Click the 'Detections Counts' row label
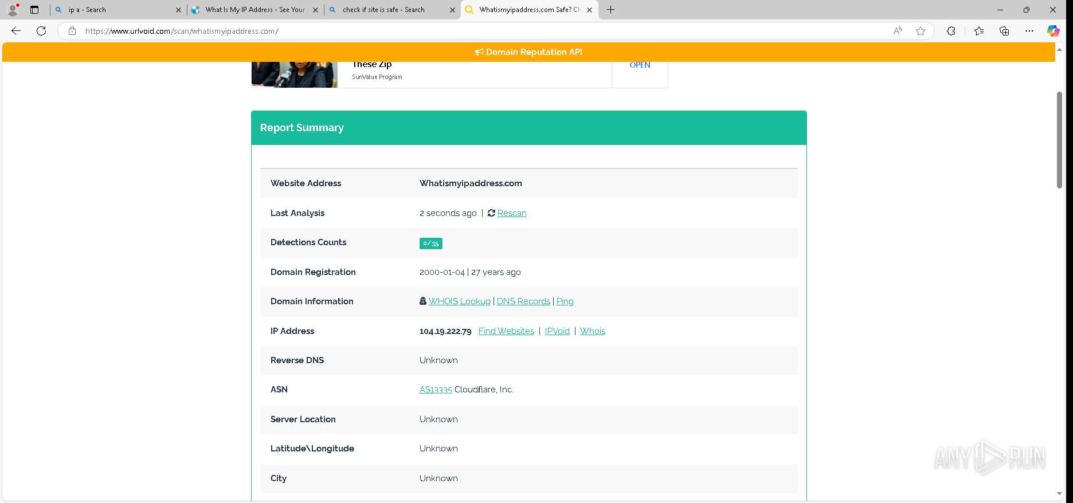1073x503 pixels. (x=308, y=242)
